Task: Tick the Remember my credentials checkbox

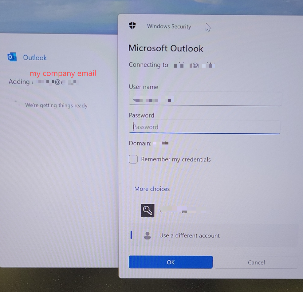Action: (x=133, y=159)
